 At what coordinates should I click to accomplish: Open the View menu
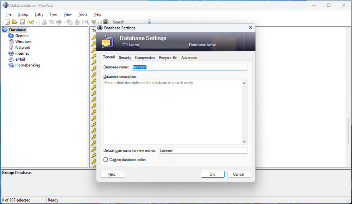[67, 14]
